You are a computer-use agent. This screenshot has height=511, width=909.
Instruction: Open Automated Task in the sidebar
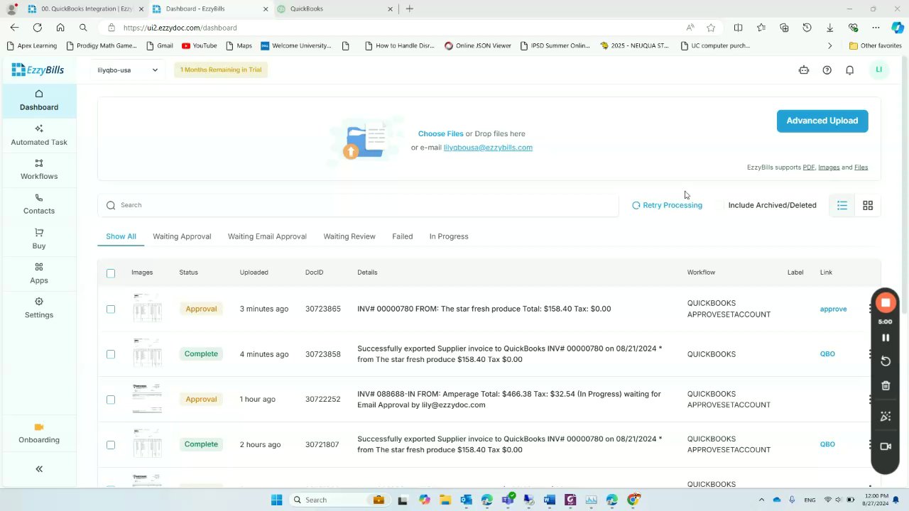pyautogui.click(x=39, y=135)
